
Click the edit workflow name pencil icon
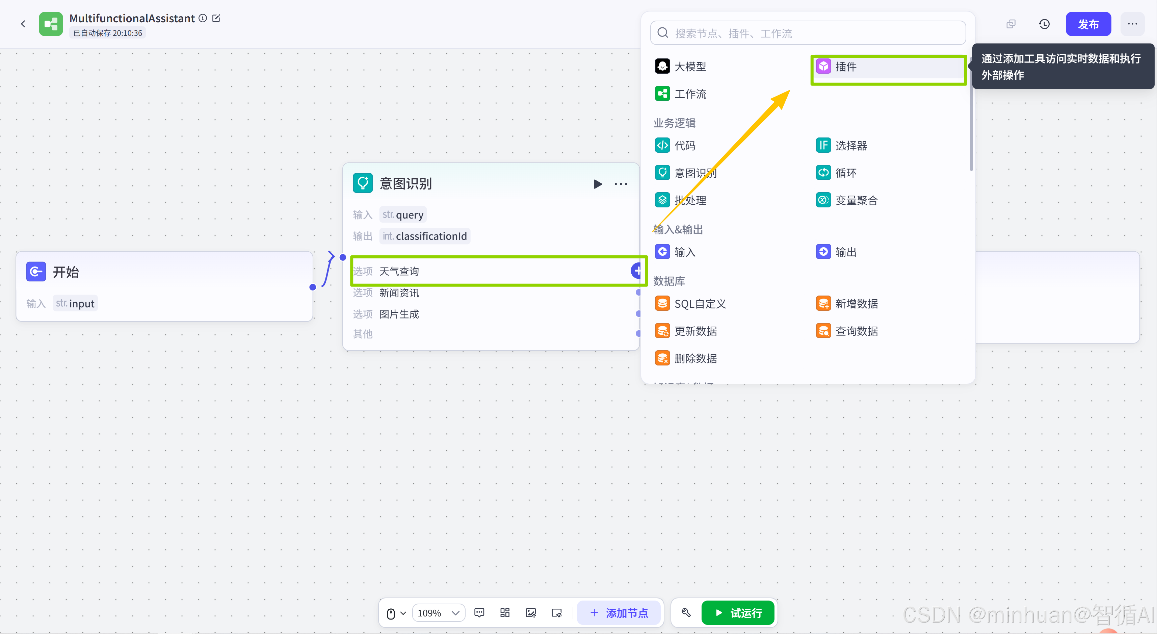[216, 18]
